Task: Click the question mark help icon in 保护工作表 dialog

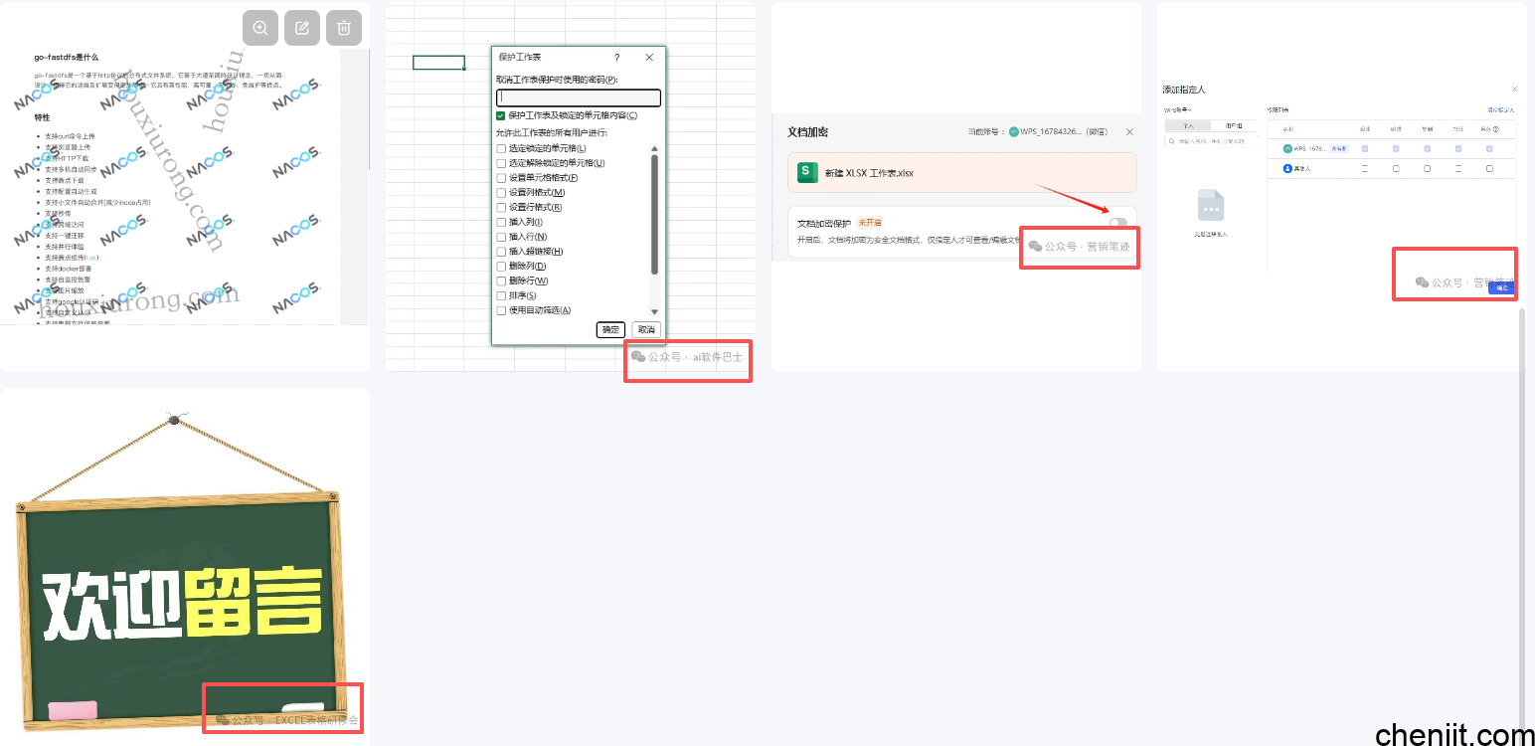Action: pyautogui.click(x=616, y=58)
